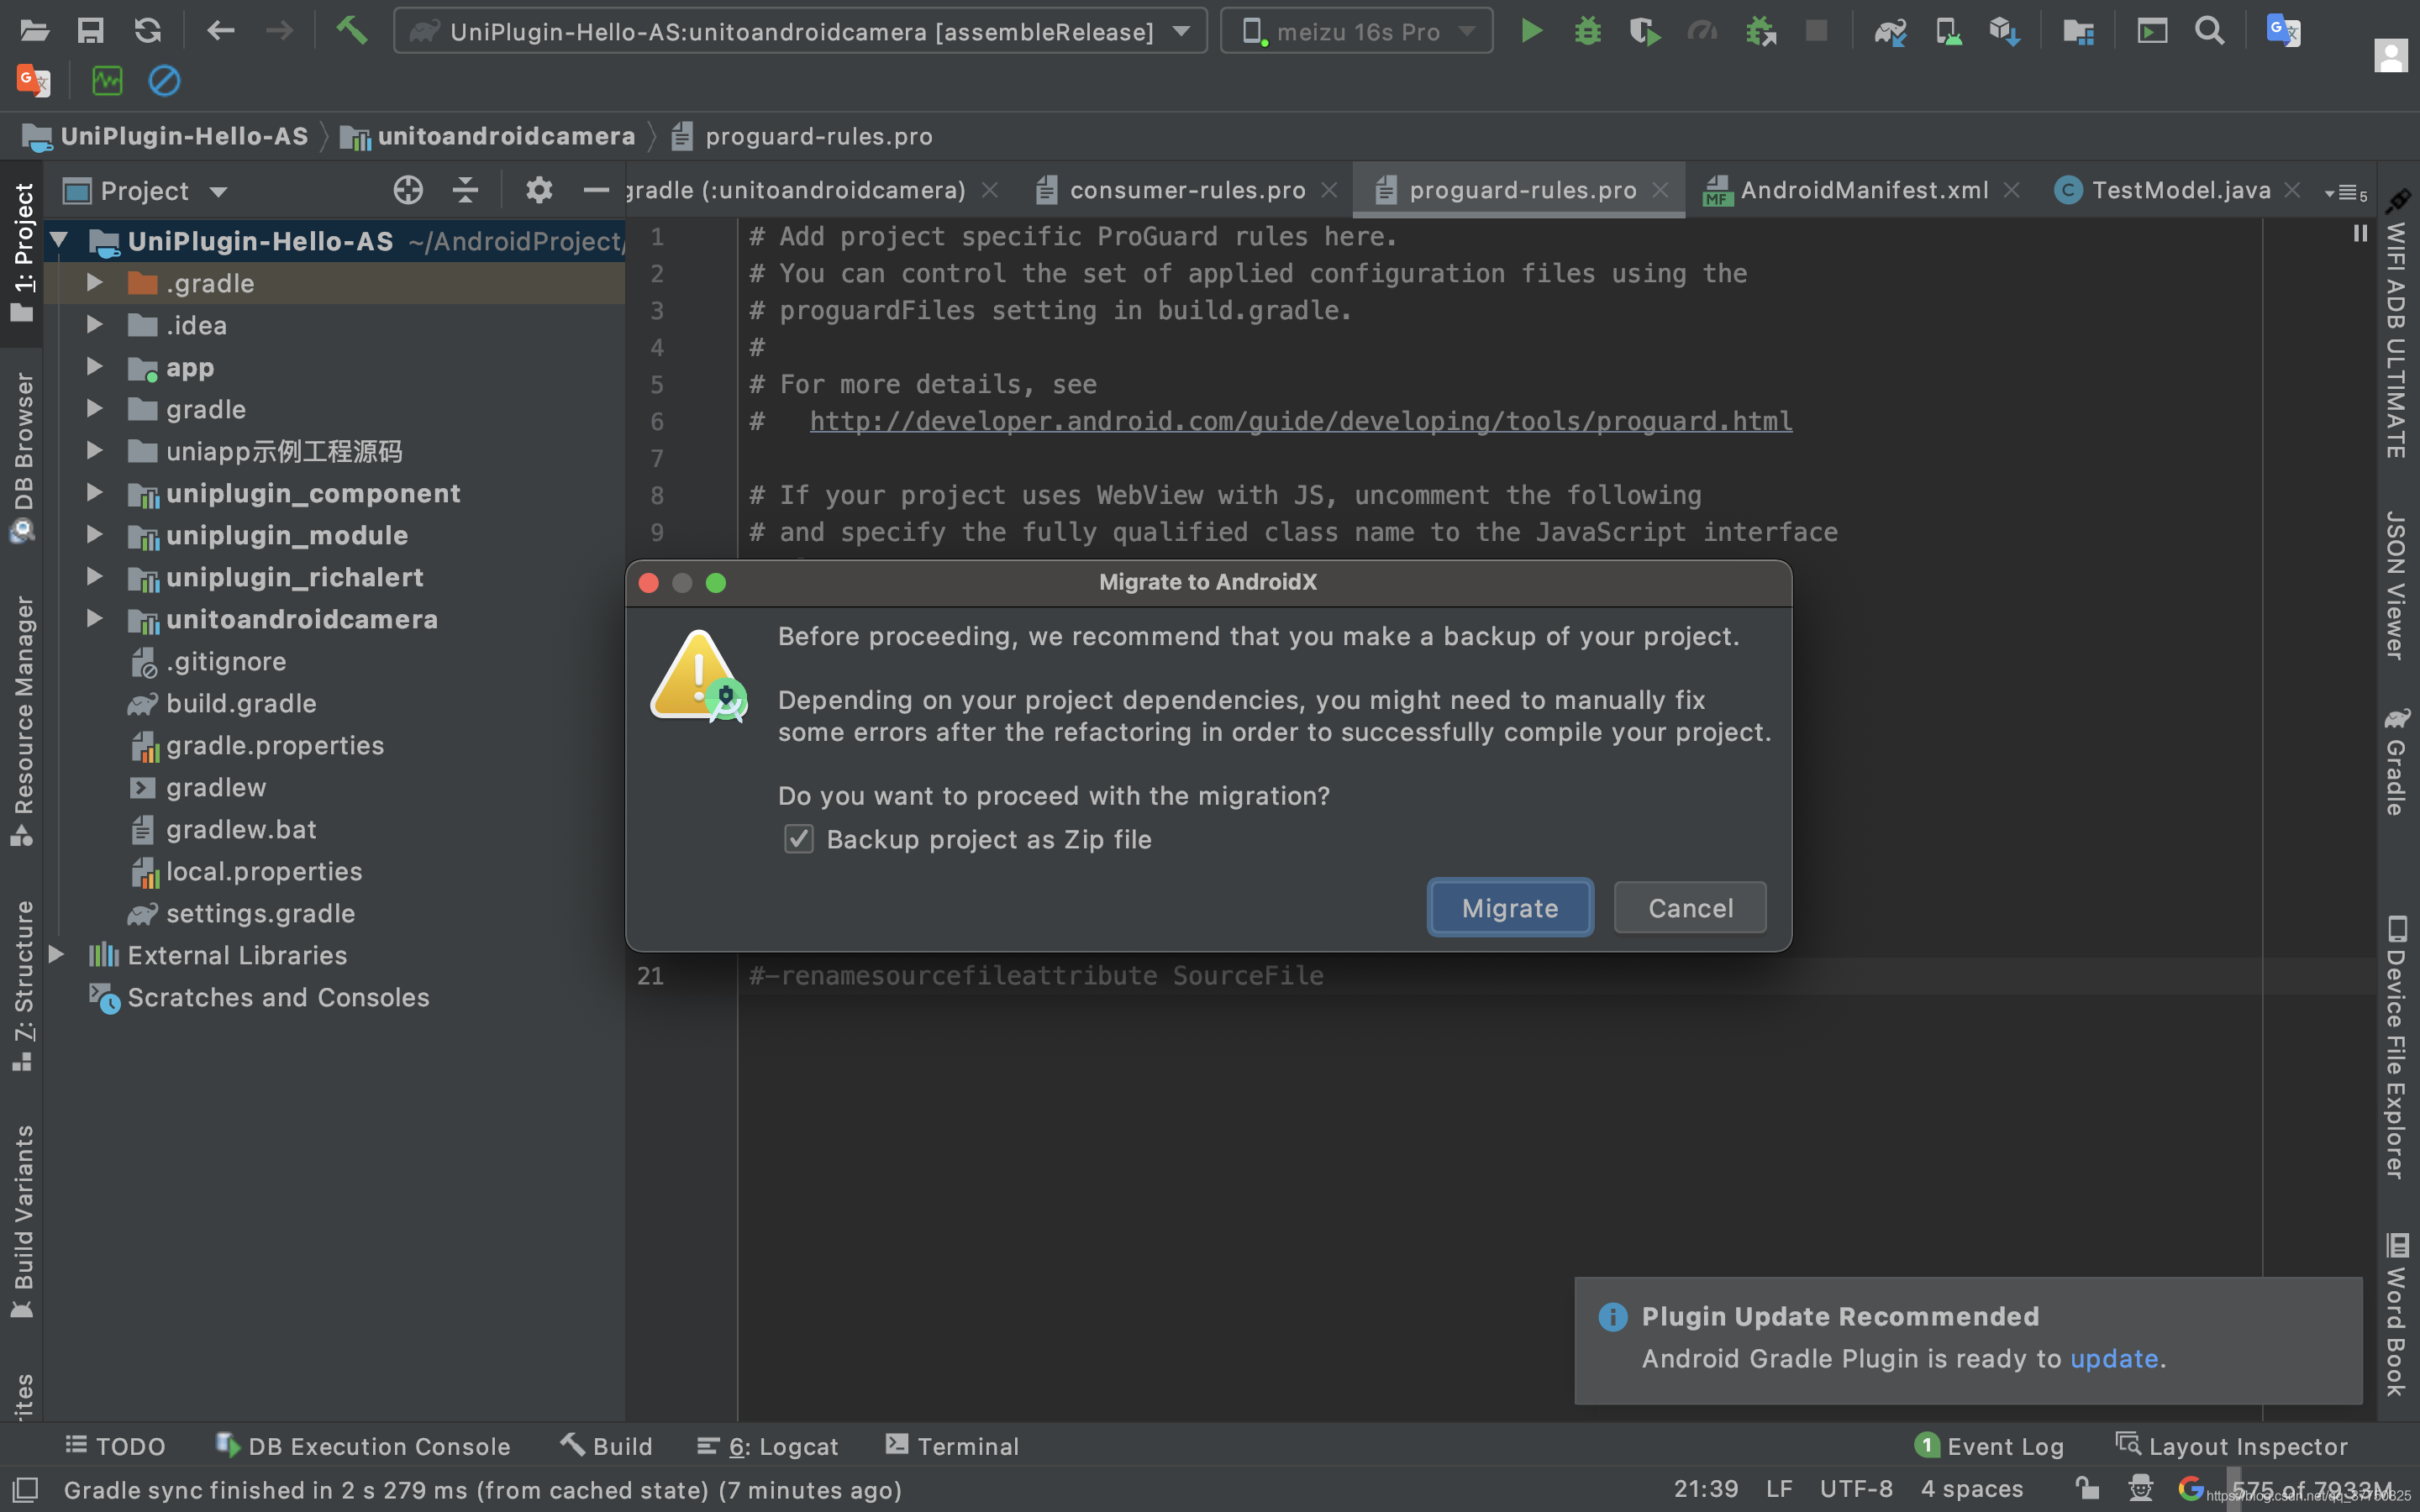Open the Event Log panel
Screen dimensions: 2420x1512
coord(1989,1446)
